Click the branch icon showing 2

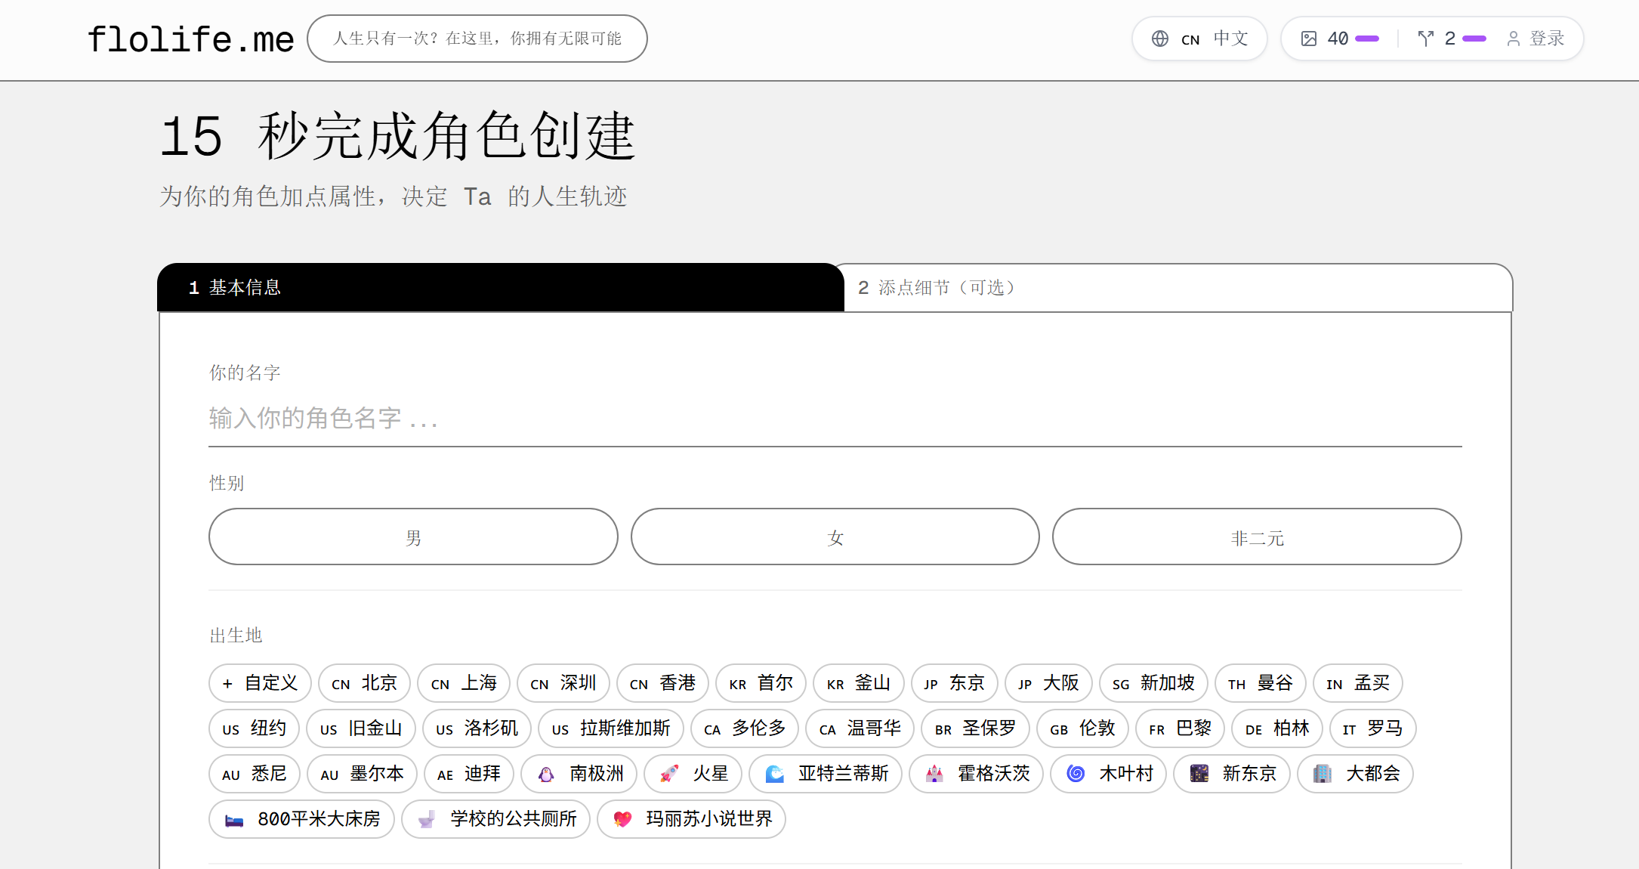click(1425, 39)
